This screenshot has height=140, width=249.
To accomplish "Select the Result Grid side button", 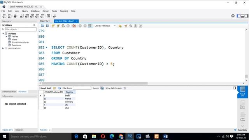I will [x=242, y=92].
